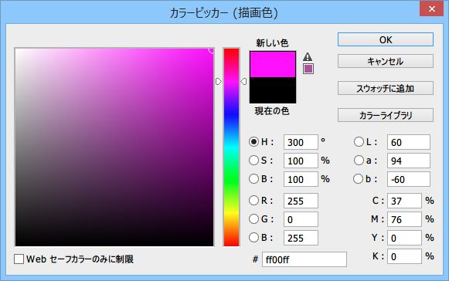Viewport: 449px width, 281px height.
Task: Click the hex color code field
Action: 304,259
